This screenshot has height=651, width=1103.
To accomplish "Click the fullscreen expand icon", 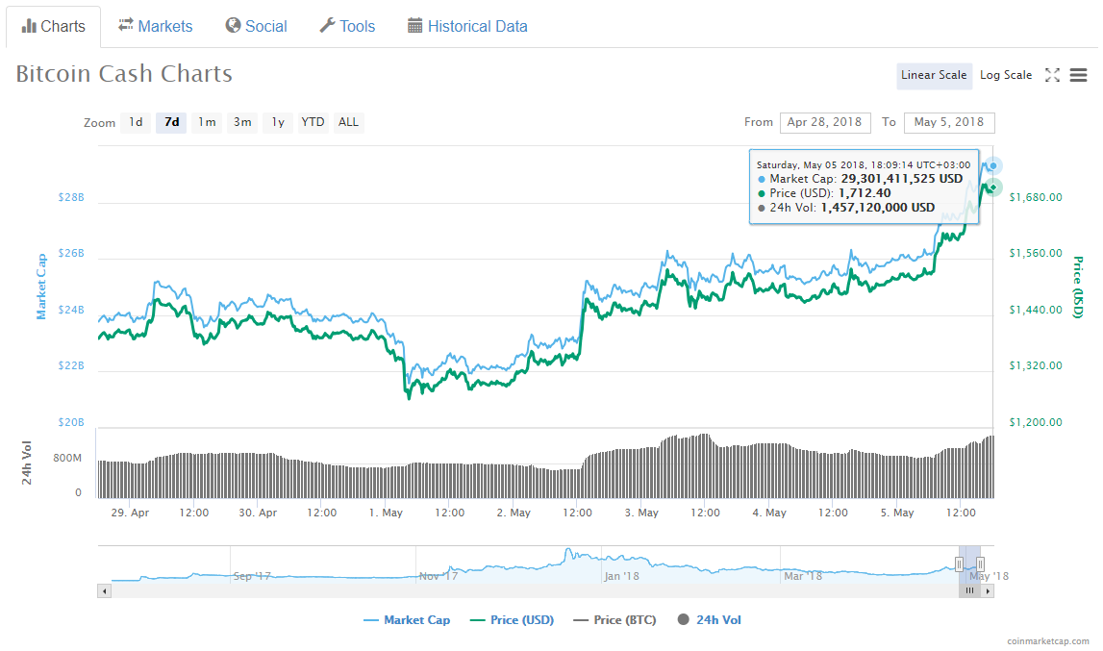I will [1052, 75].
